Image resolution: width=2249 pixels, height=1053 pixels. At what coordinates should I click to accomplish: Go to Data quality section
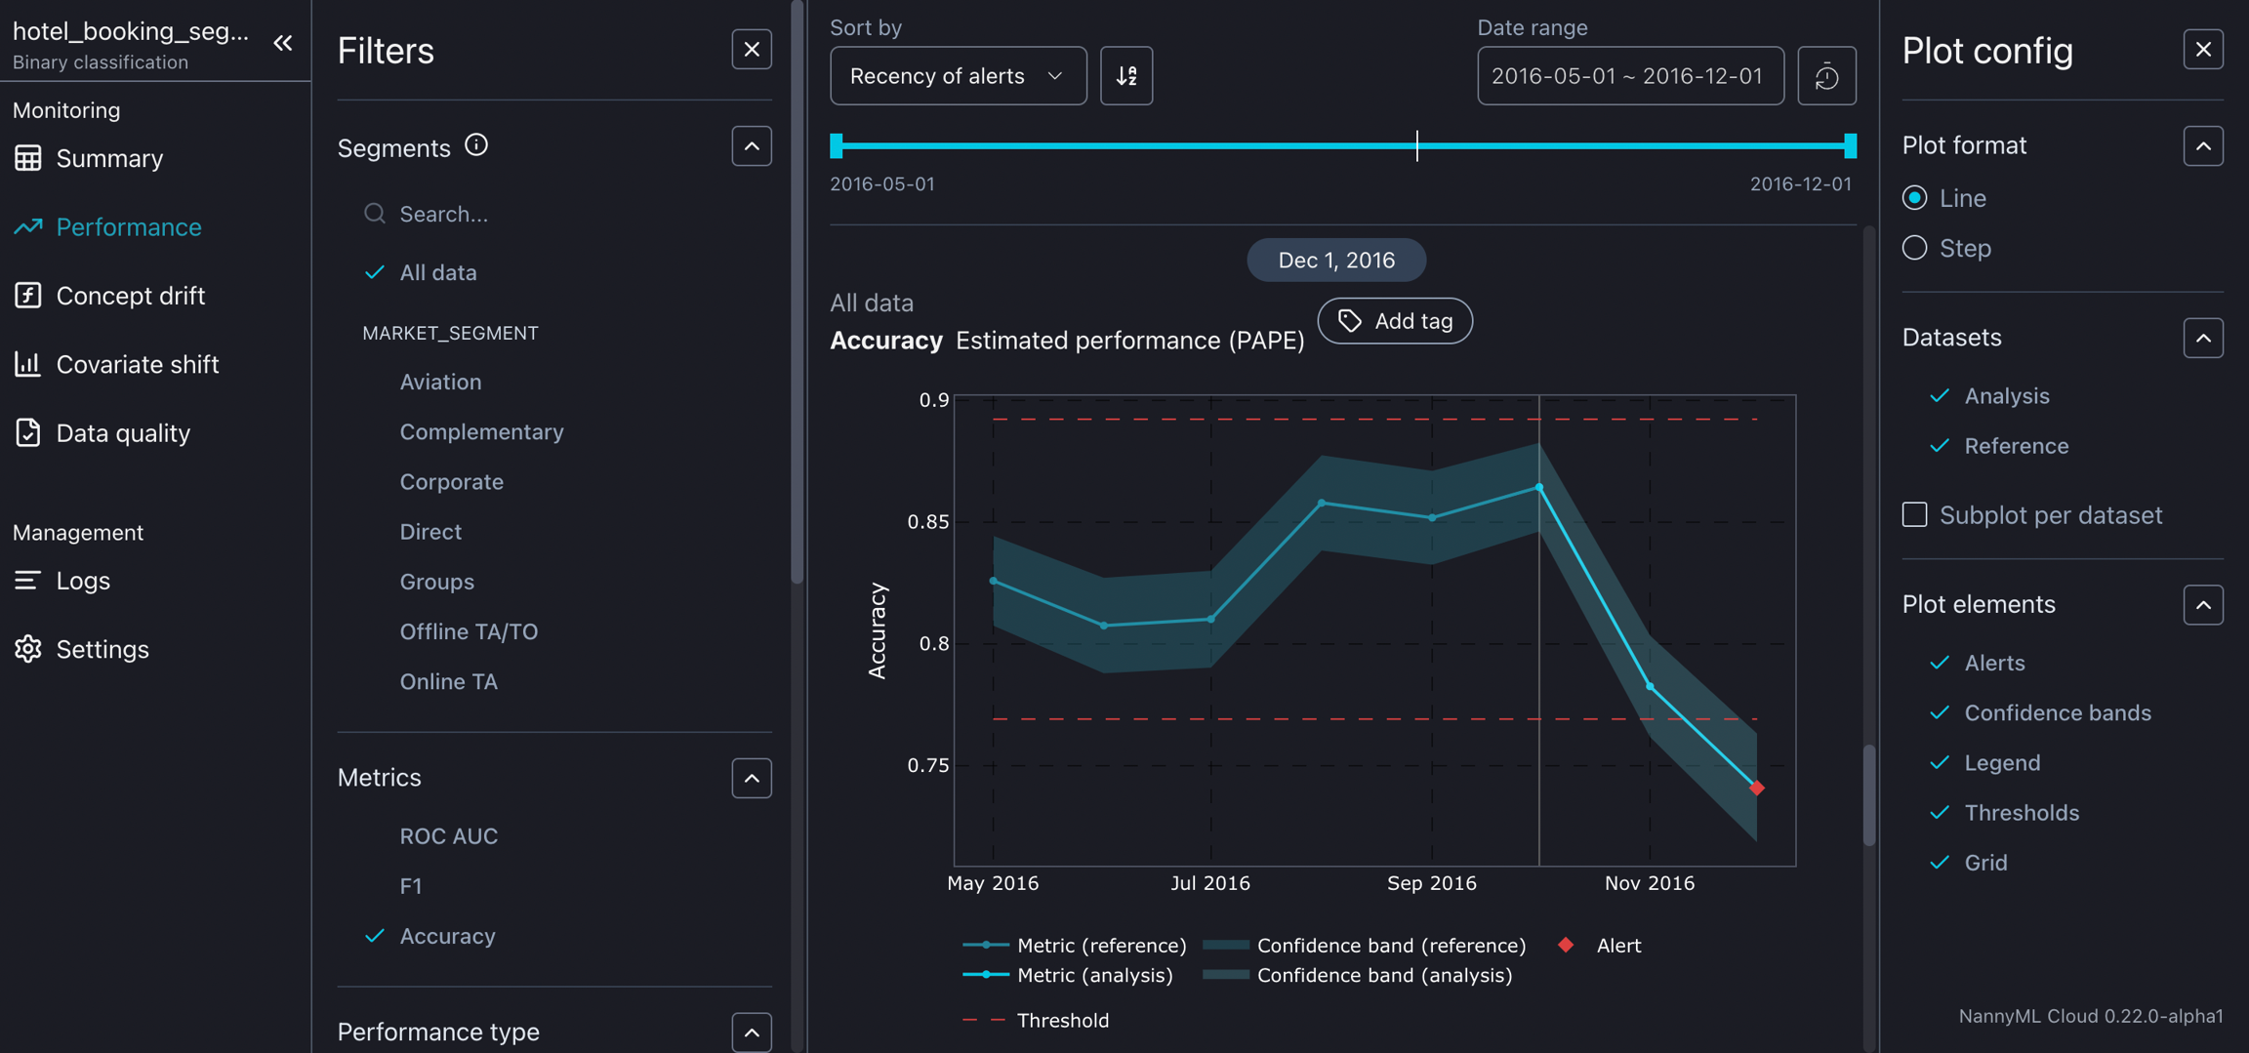pos(123,433)
